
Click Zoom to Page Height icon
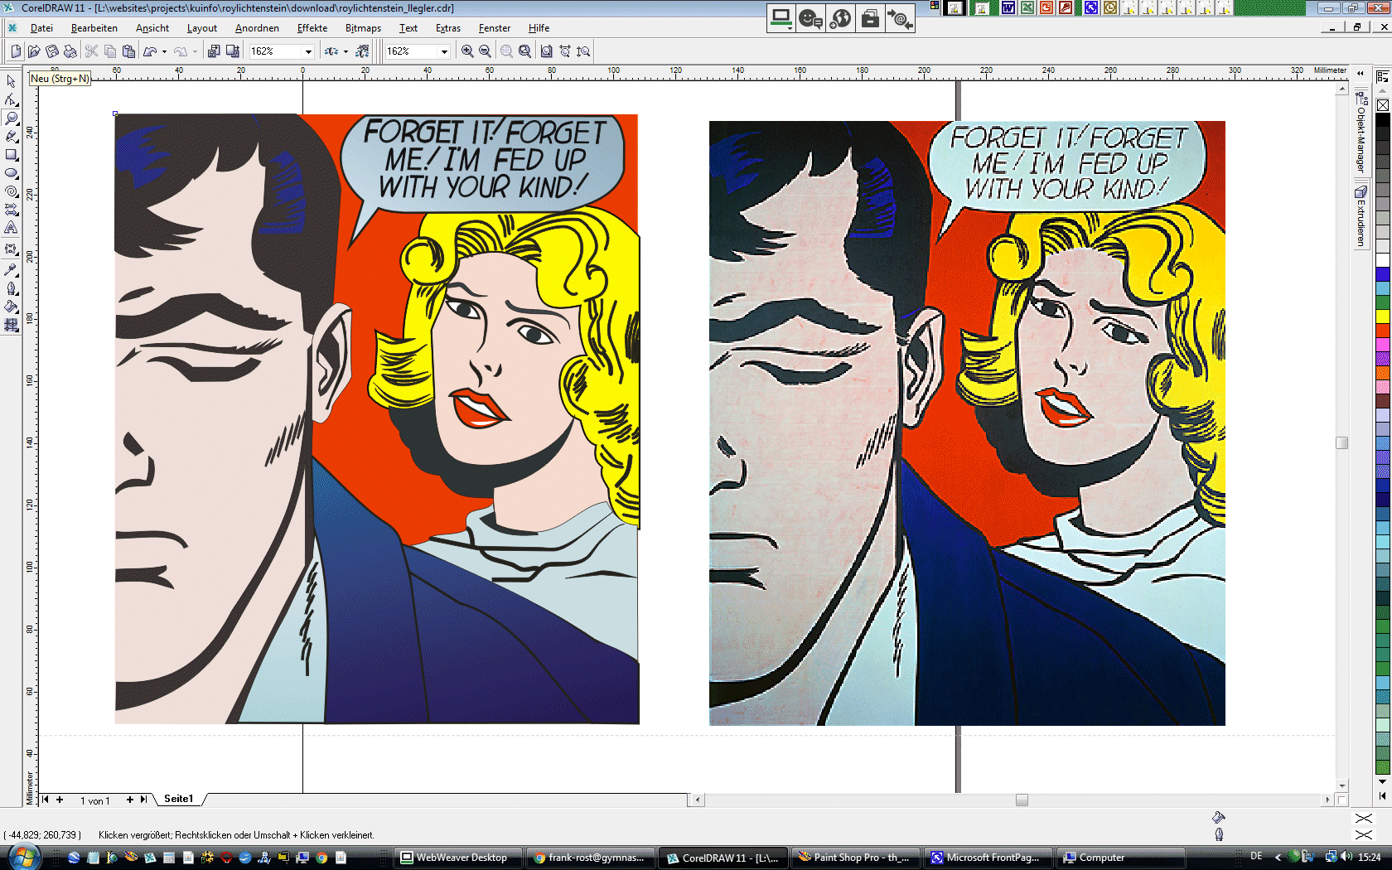tap(583, 51)
